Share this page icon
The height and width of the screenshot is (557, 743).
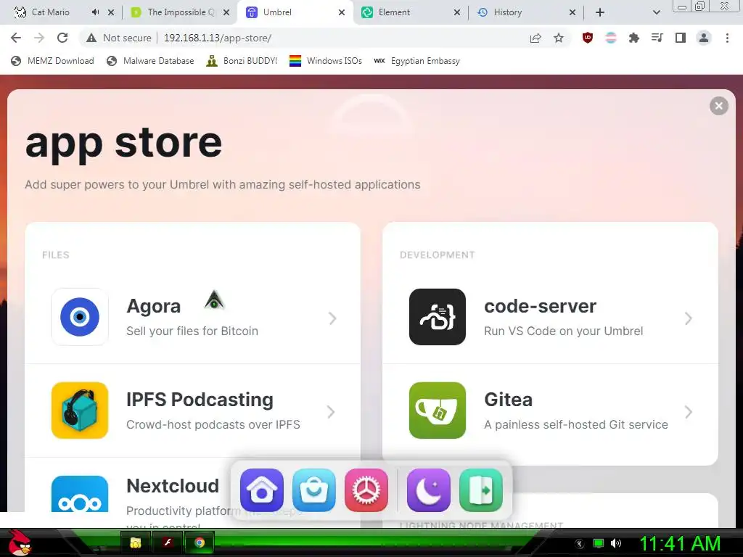pos(535,38)
